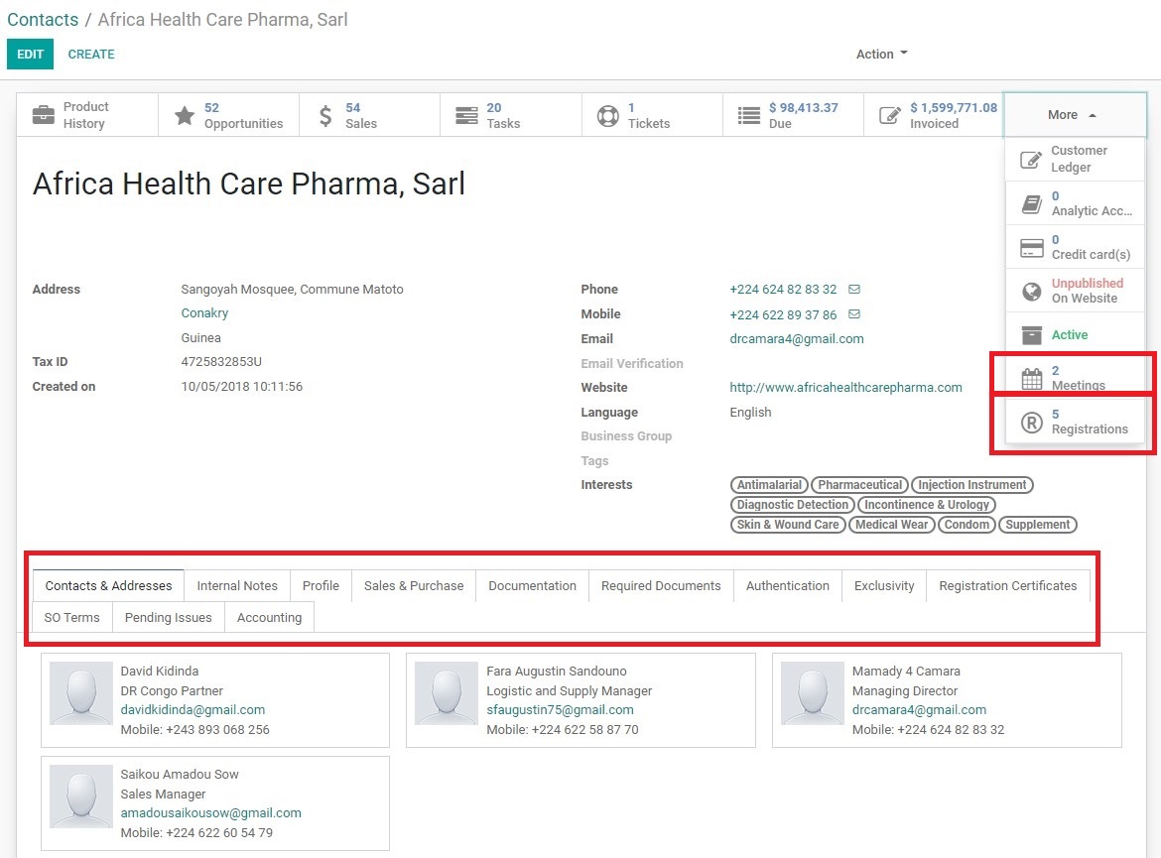Viewport: 1161px width, 858px height.
Task: Toggle Unpublished On Website status
Action: [1075, 291]
